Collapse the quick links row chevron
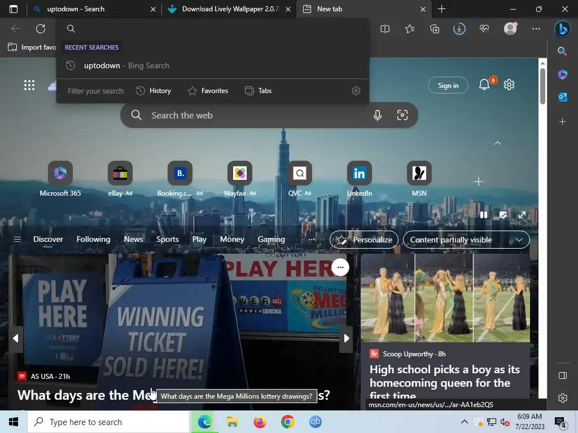 498,143
